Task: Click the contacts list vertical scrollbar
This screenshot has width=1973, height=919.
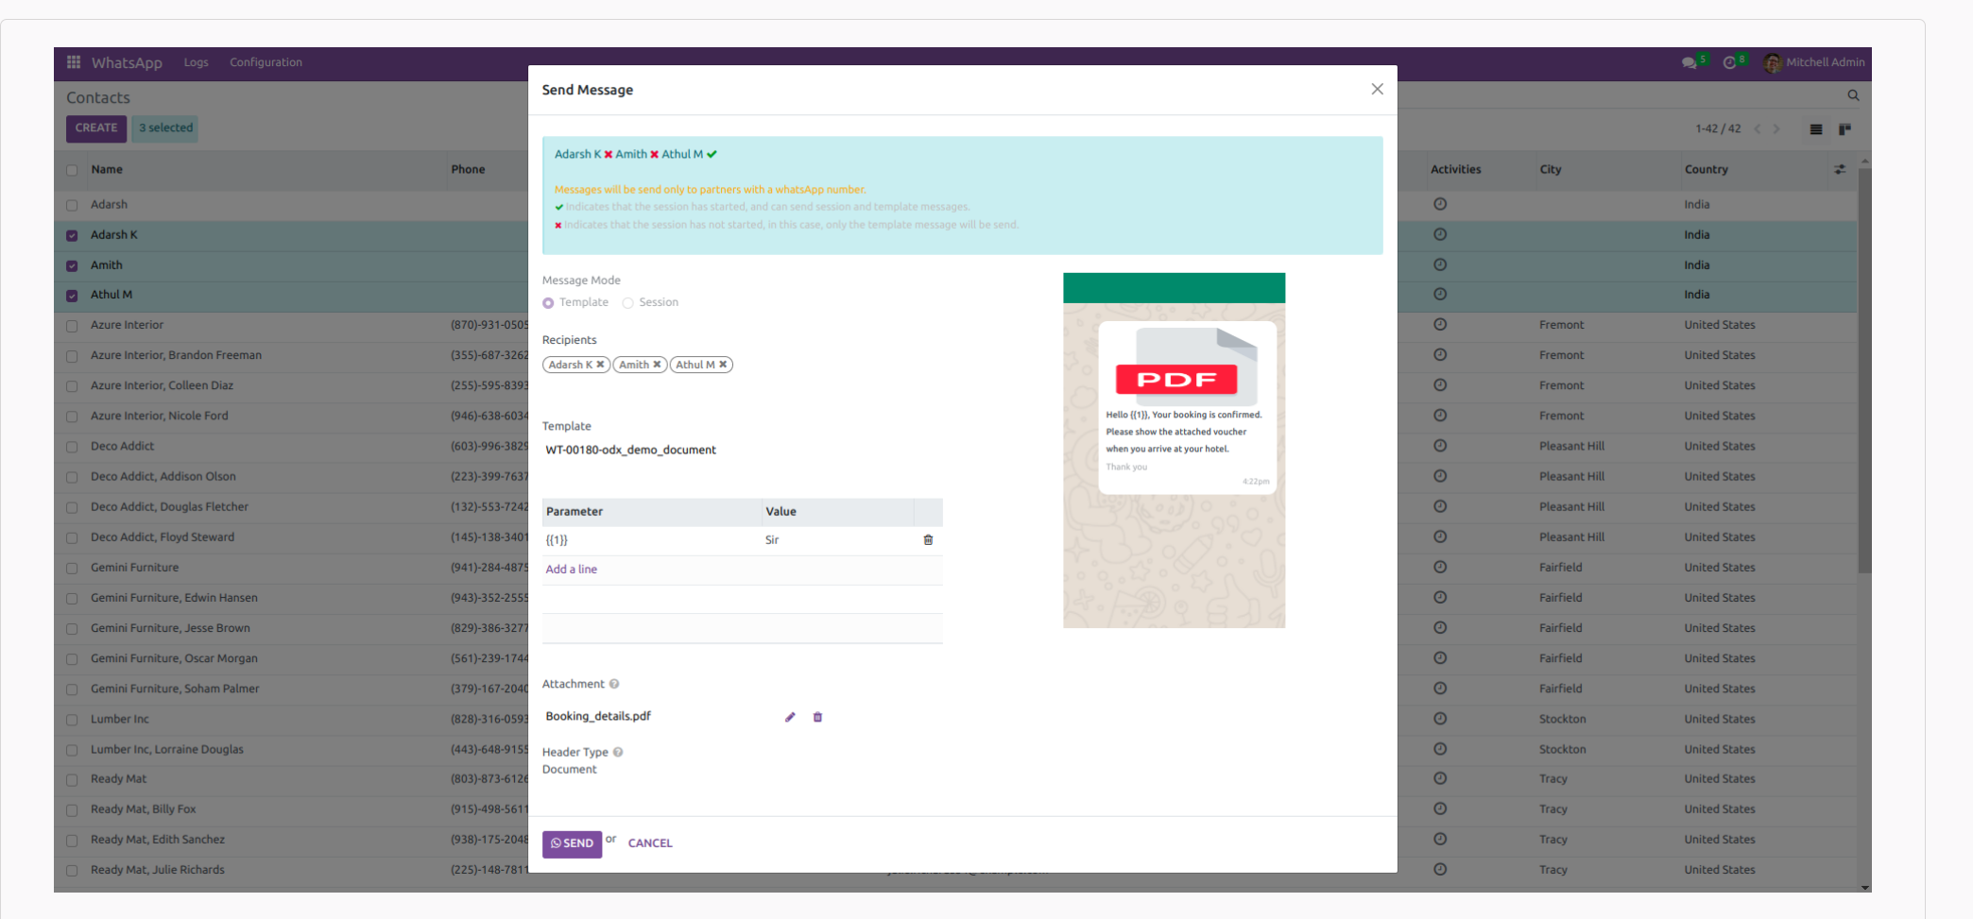Action: coord(1864,370)
